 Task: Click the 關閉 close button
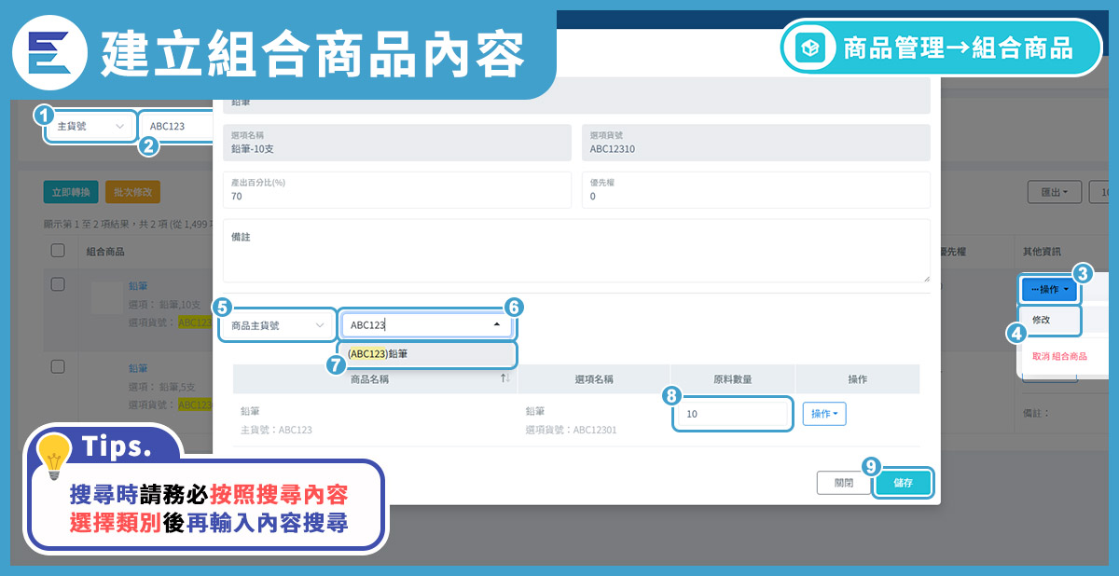[843, 483]
